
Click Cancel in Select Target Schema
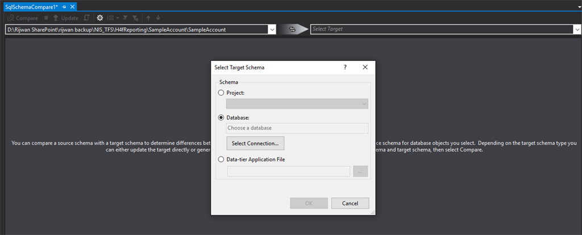tap(350, 203)
